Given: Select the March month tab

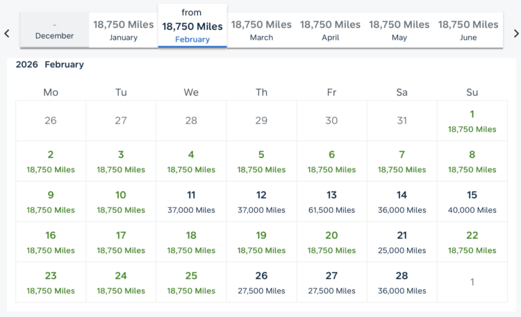Looking at the screenshot, I should tap(261, 30).
